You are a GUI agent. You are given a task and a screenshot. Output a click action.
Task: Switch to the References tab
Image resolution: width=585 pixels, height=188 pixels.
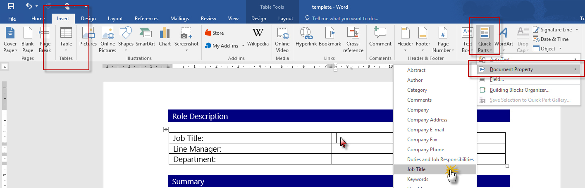(x=146, y=19)
